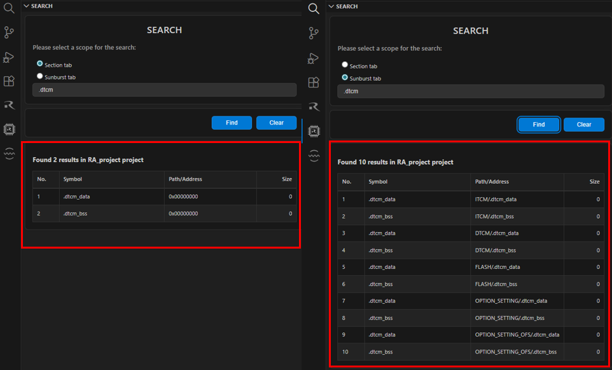Open Search icon in right panel activity bar
Viewport: 612px width, 370px height.
pos(314,8)
